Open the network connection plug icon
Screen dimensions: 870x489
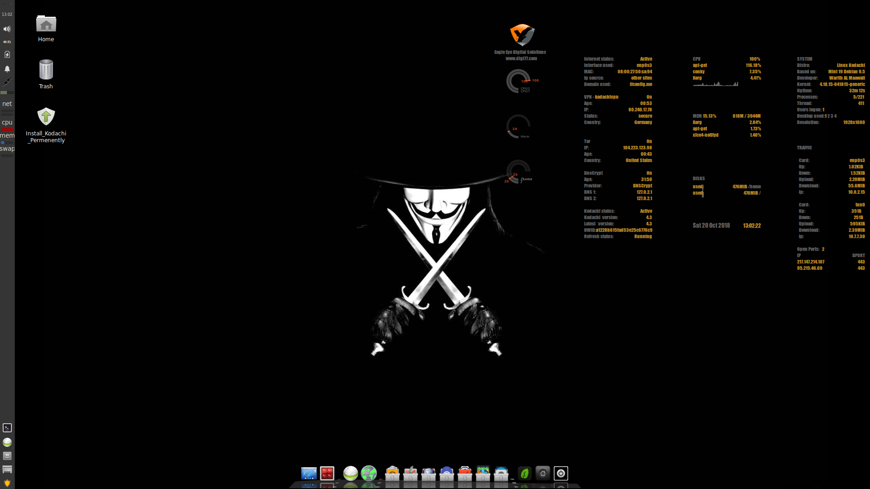point(7,82)
